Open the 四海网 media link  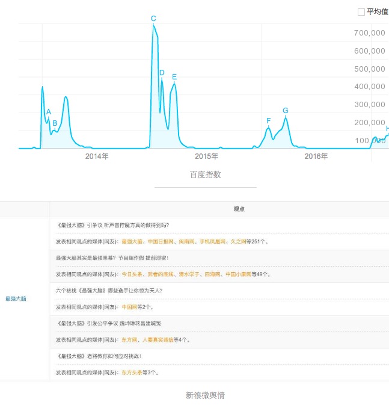(212, 274)
